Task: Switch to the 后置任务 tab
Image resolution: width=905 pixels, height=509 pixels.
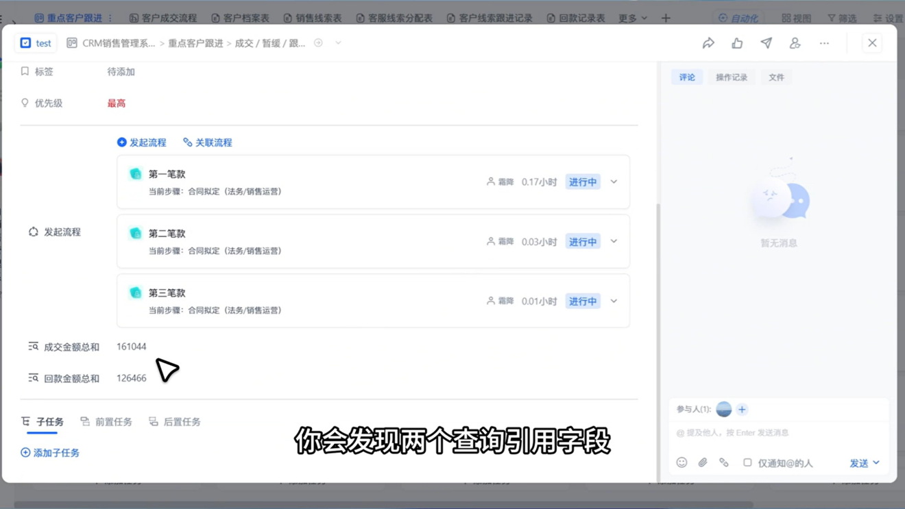Action: coord(175,422)
